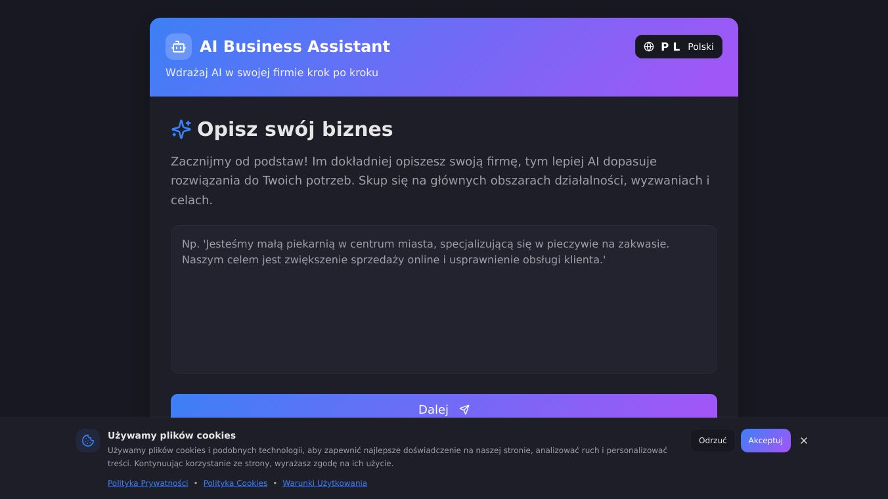
Task: Open the Warunki Użytkowania link
Action: pyautogui.click(x=324, y=483)
